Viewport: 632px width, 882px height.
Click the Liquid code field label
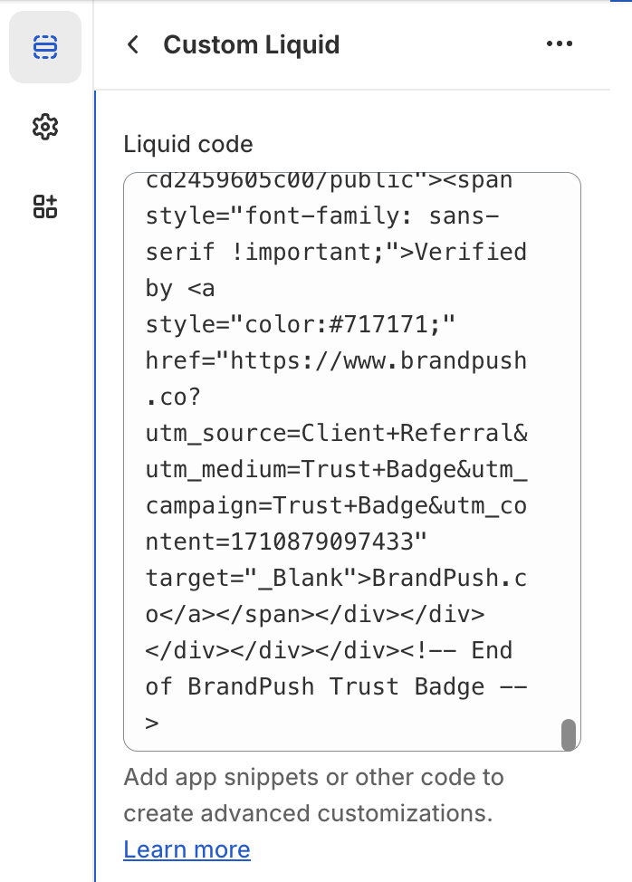pos(188,145)
